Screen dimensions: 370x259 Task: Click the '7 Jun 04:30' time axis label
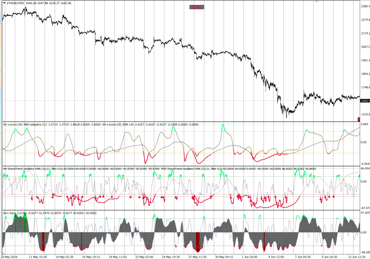(x=303, y=257)
